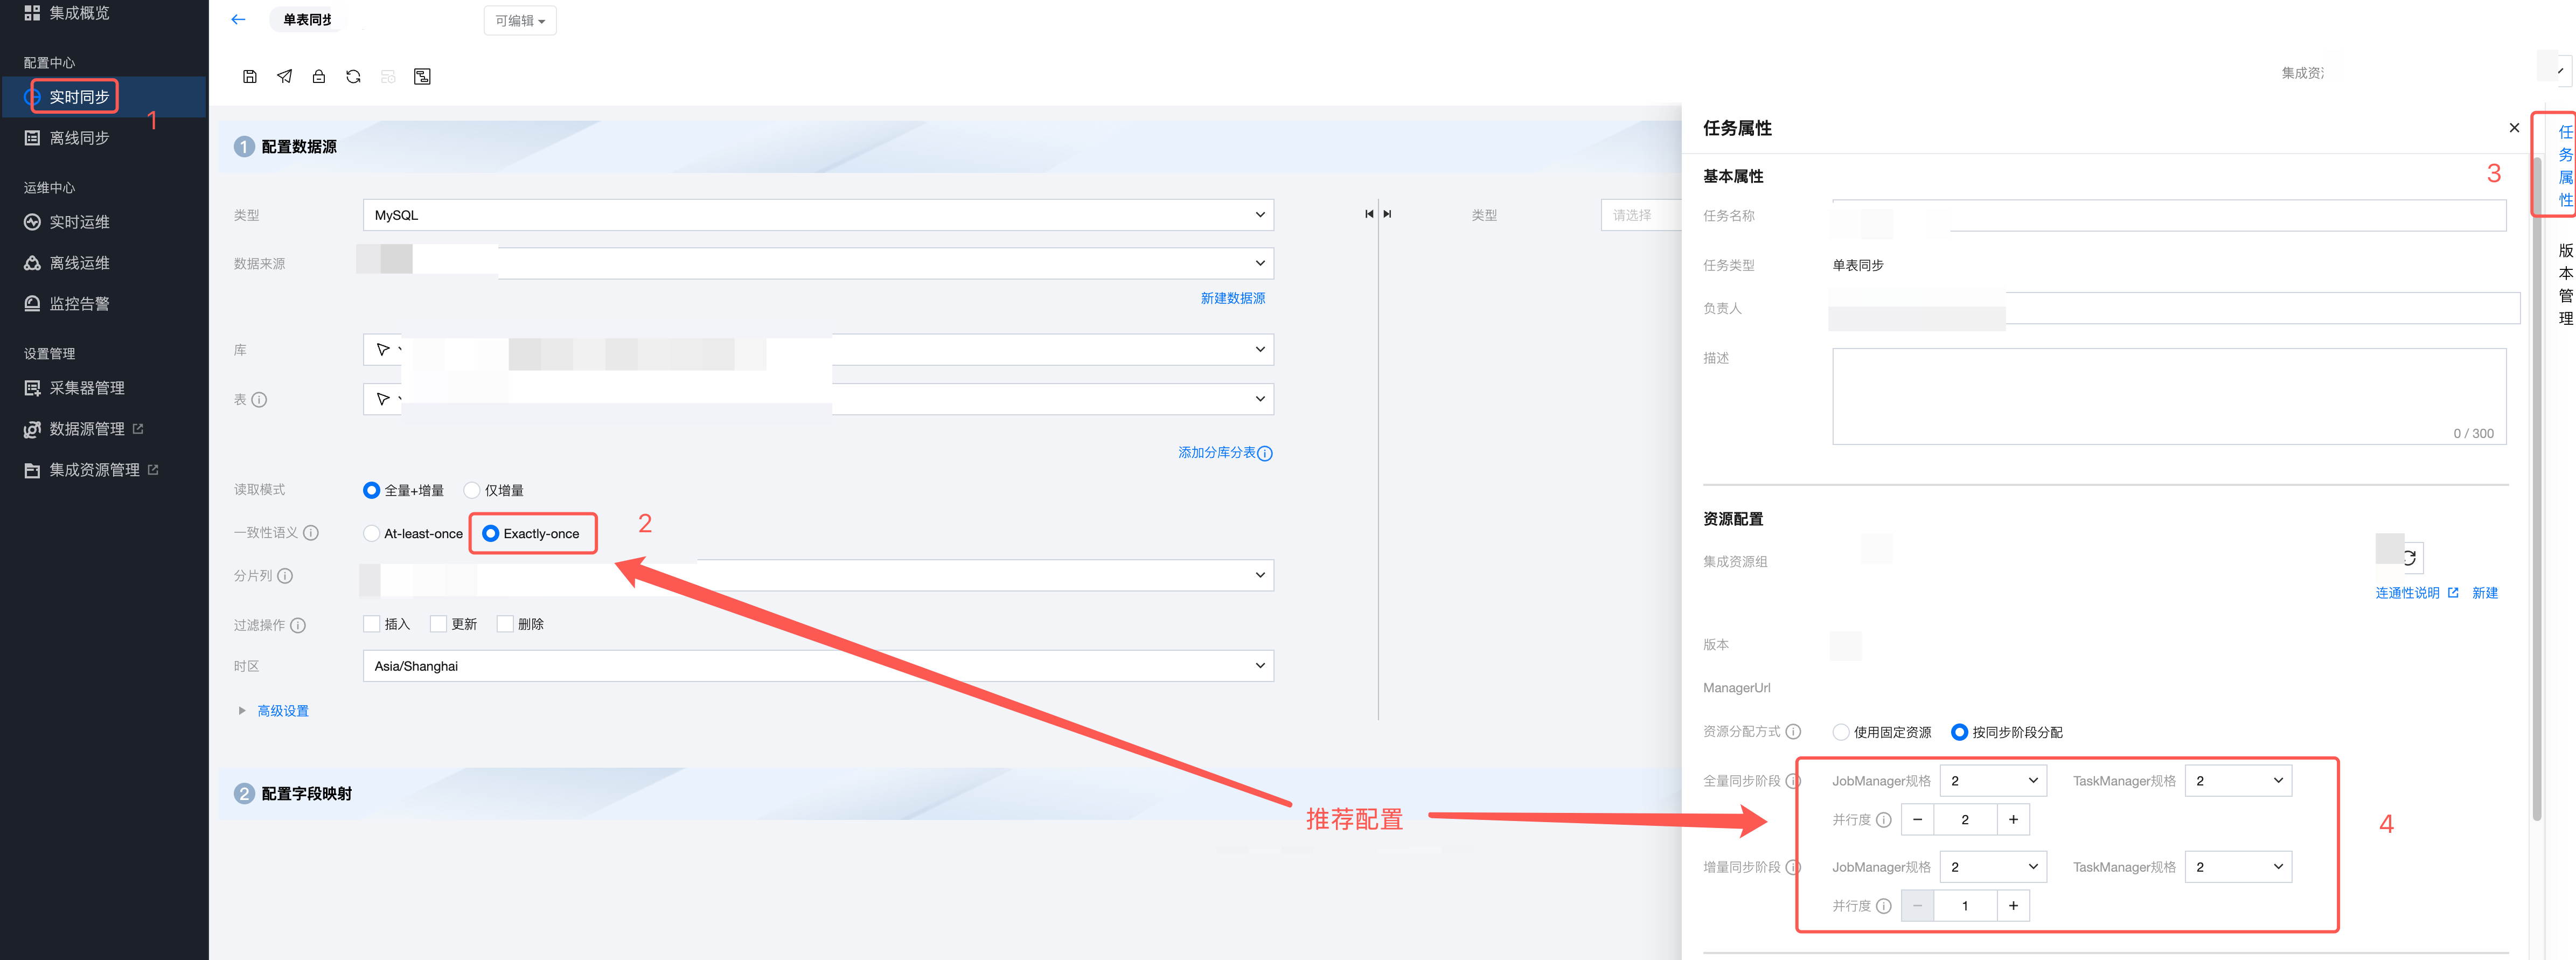Select the 仅增量 read mode radio
The height and width of the screenshot is (960, 2576).
point(472,490)
